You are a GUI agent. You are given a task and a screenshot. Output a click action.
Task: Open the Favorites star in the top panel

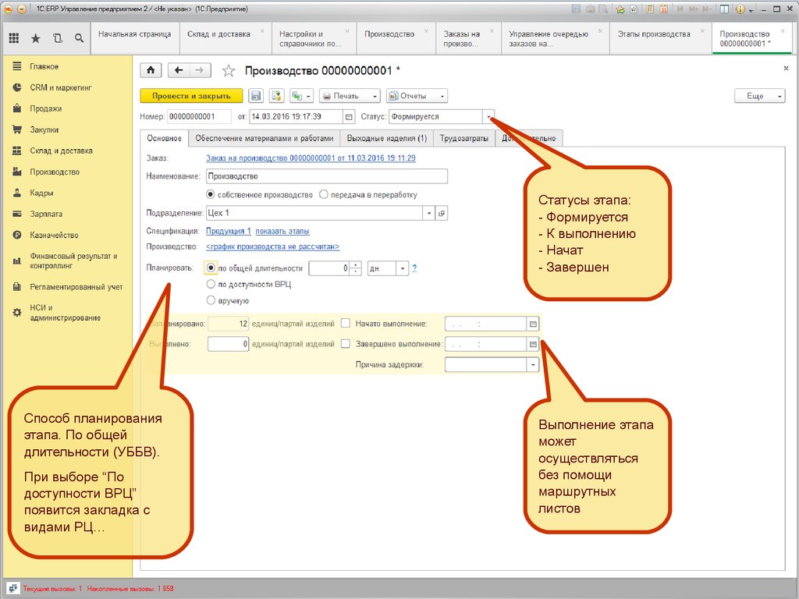36,37
